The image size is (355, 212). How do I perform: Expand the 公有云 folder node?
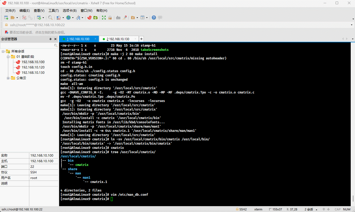8,78
